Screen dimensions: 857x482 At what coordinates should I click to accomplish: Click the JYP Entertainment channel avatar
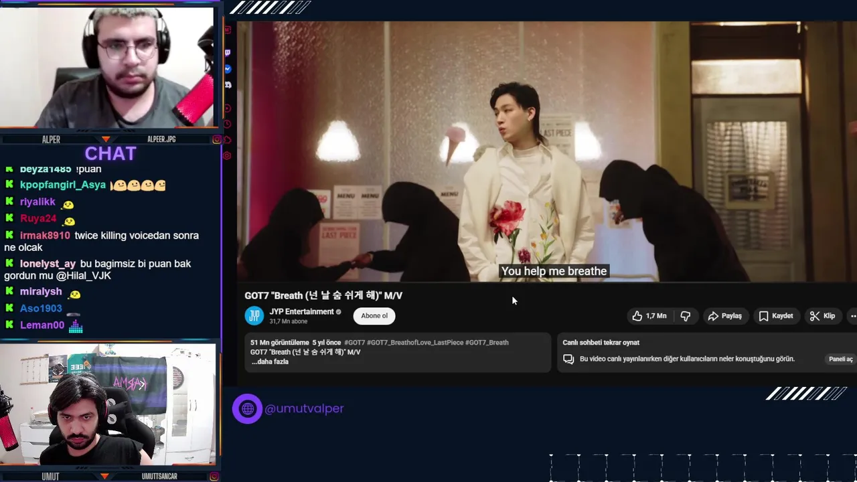point(254,316)
